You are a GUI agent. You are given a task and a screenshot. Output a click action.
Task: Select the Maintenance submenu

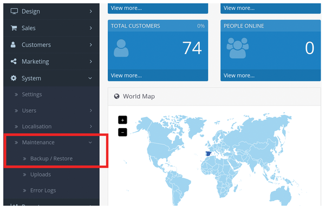tap(51, 143)
